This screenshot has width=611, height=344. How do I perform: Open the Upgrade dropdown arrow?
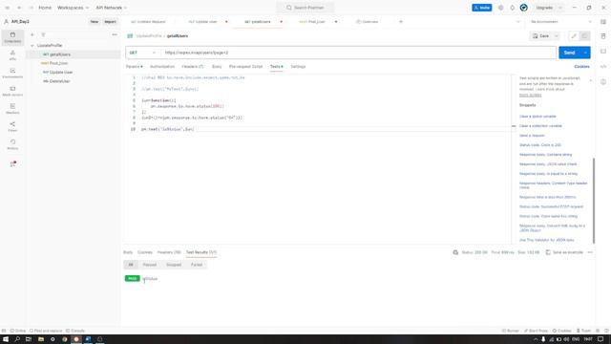point(560,8)
